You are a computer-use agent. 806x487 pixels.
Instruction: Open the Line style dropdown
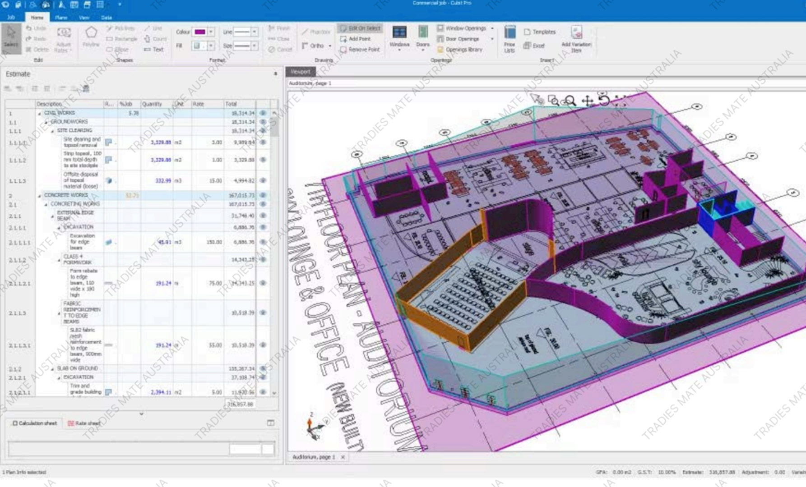tap(255, 32)
